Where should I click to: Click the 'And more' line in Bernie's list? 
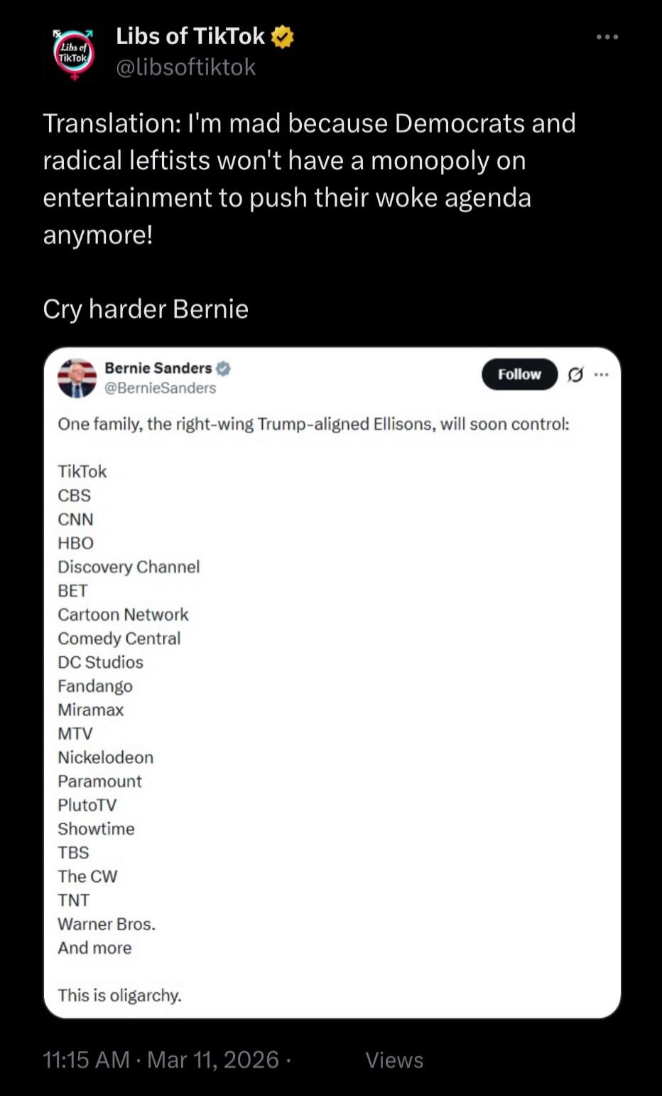[x=94, y=947]
